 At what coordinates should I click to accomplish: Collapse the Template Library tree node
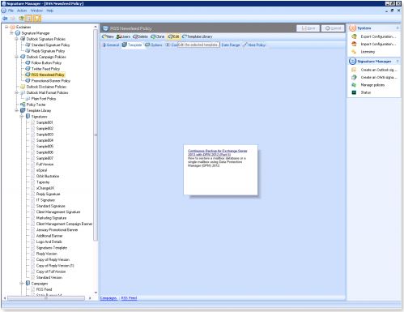point(17,110)
